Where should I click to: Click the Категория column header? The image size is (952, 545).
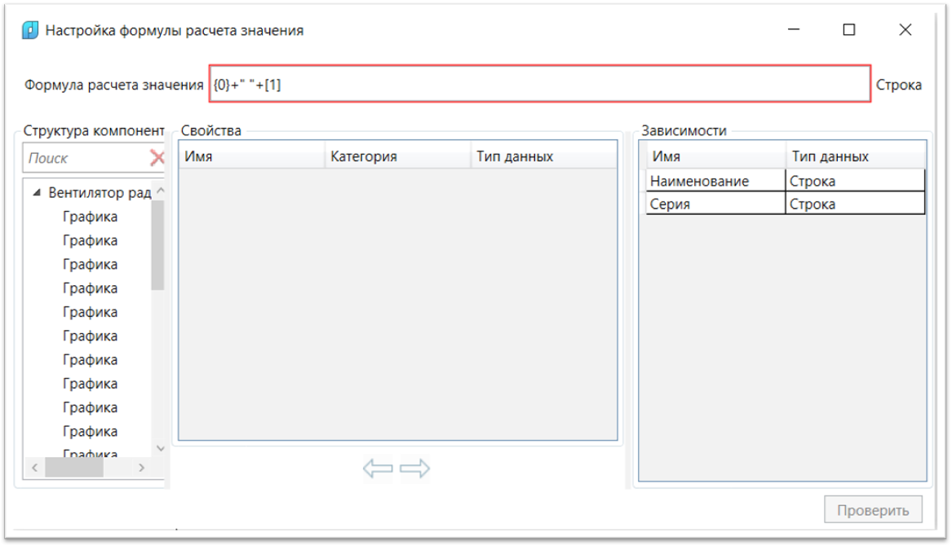pyautogui.click(x=397, y=156)
